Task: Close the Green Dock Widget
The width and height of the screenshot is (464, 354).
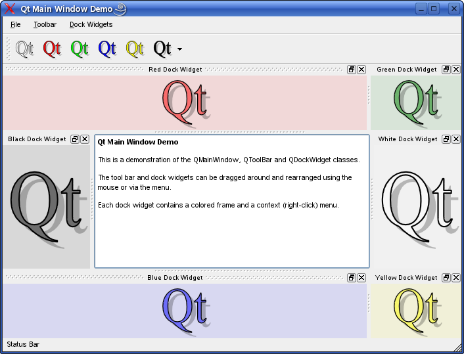Action: (456, 70)
